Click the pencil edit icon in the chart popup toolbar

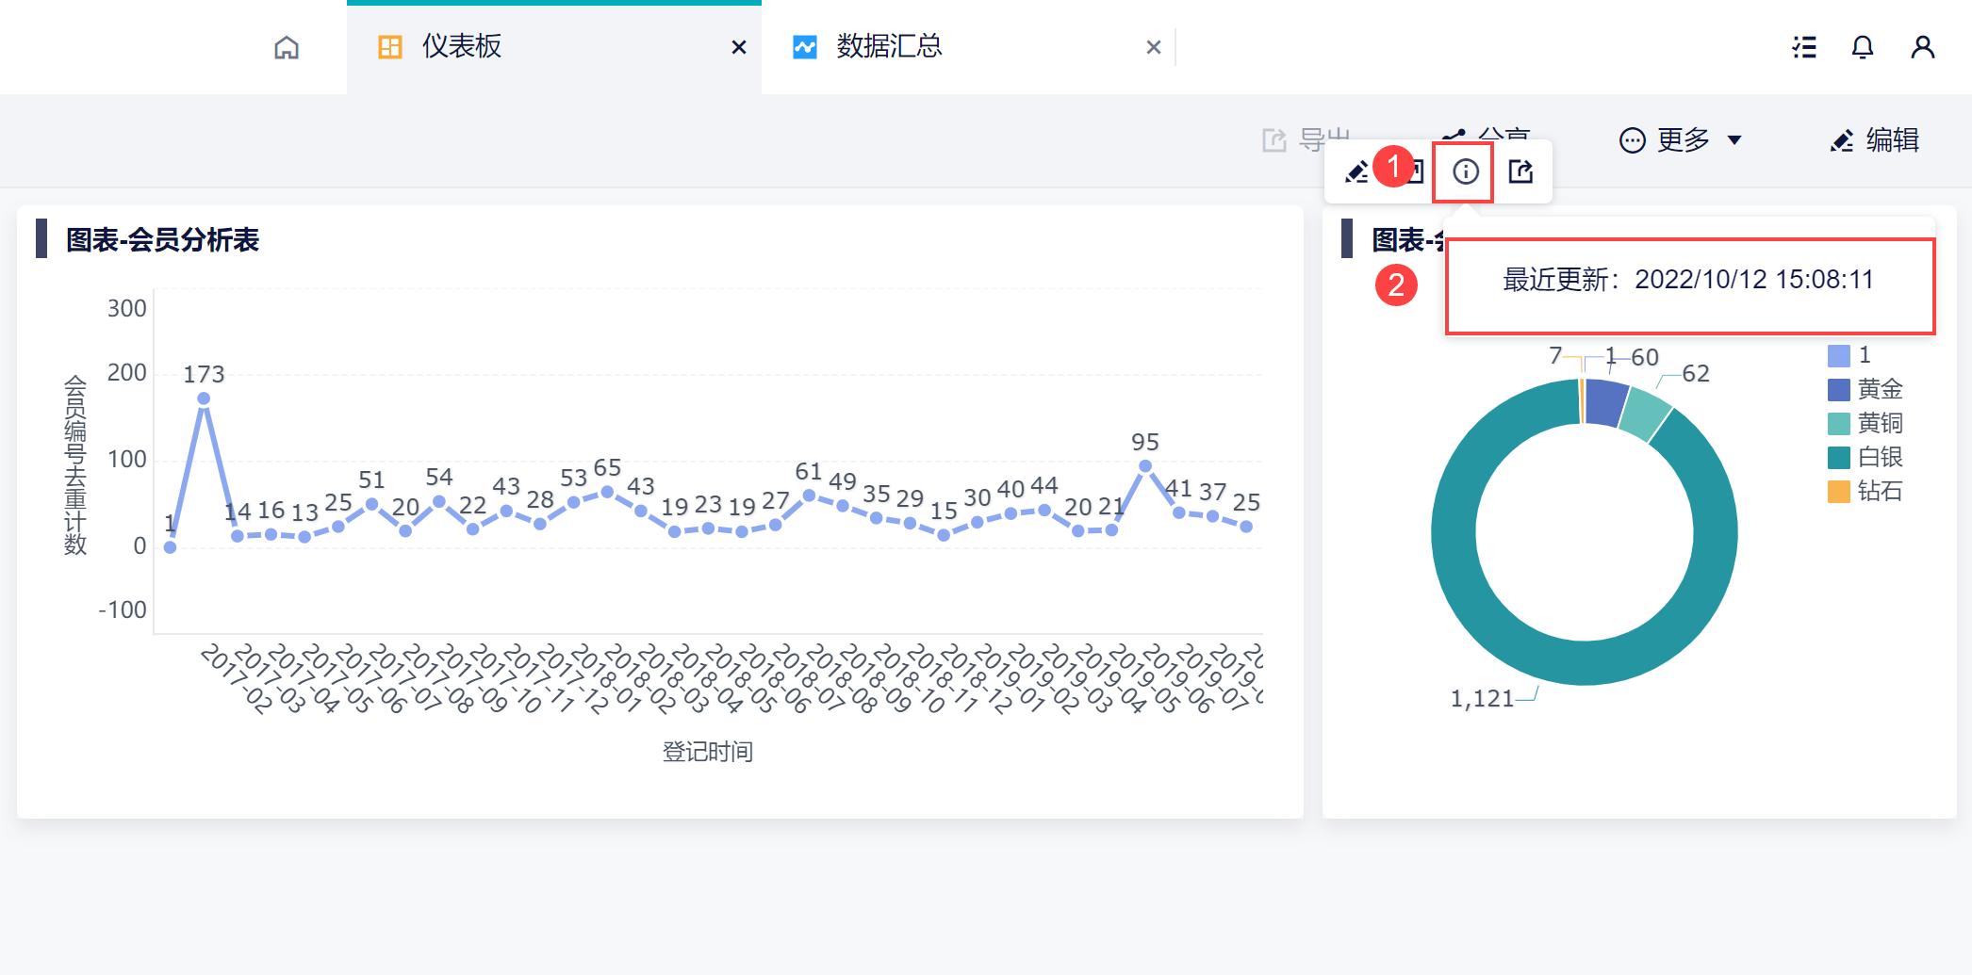(x=1356, y=171)
